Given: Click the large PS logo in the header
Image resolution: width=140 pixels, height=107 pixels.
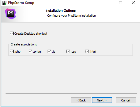Looking at the screenshot, I should 11,14.
